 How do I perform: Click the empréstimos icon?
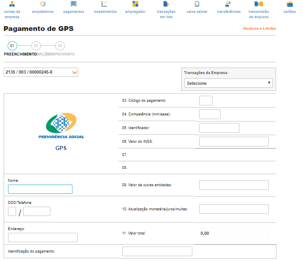tap(43, 4)
